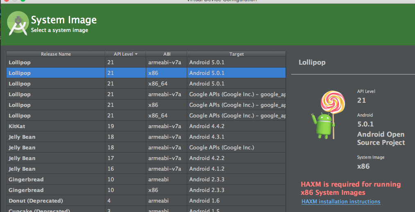Sort the table by ABI column header
The image size is (415, 212).
[x=167, y=54]
